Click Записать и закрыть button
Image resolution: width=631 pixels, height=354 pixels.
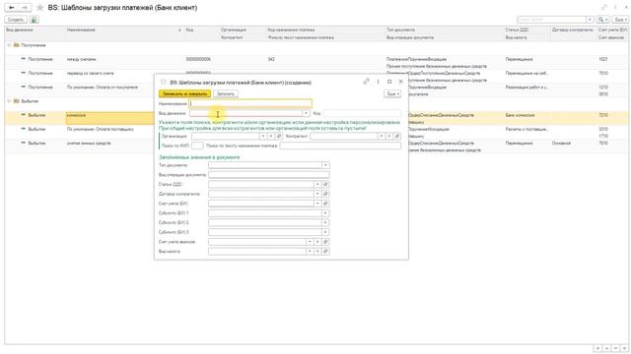pyautogui.click(x=184, y=94)
